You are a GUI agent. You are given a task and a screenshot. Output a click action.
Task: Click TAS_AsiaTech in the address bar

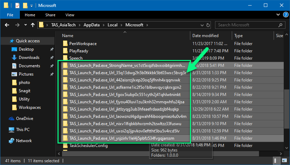pos(63,25)
